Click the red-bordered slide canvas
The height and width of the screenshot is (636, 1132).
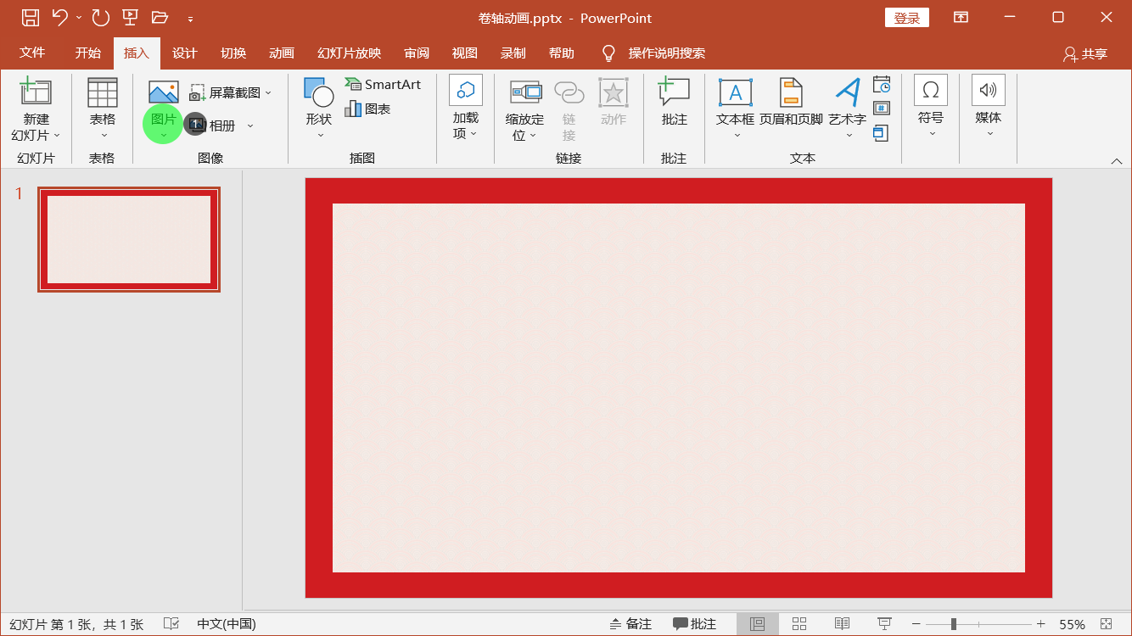click(679, 388)
